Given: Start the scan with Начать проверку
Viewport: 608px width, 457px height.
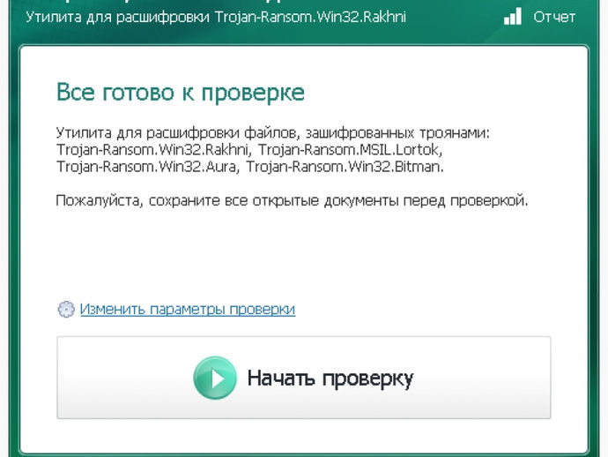Looking at the screenshot, I should (304, 378).
